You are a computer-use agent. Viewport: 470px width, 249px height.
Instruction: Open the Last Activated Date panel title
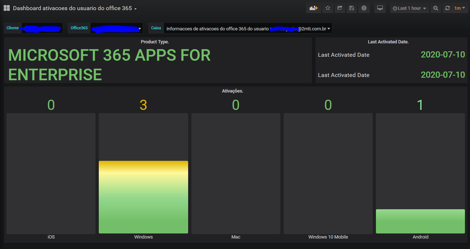pyautogui.click(x=388, y=42)
